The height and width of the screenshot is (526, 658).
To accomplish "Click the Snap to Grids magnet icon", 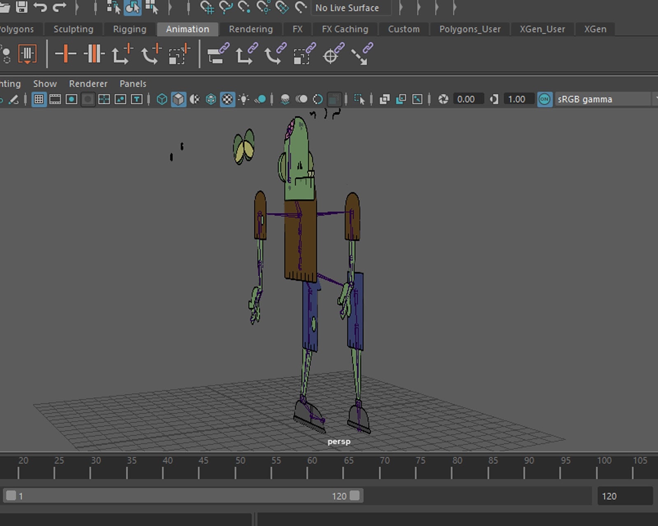I will pos(207,7).
